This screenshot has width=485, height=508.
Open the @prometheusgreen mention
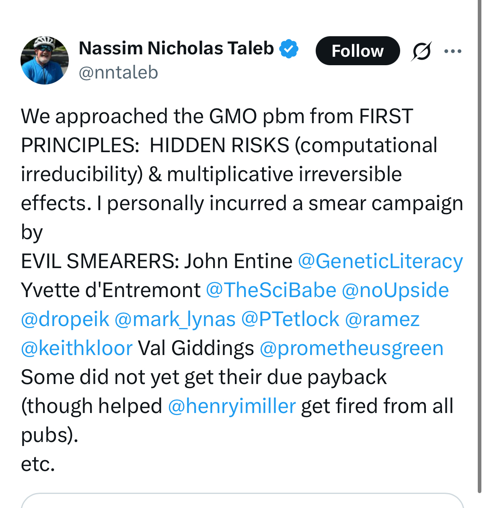(351, 348)
